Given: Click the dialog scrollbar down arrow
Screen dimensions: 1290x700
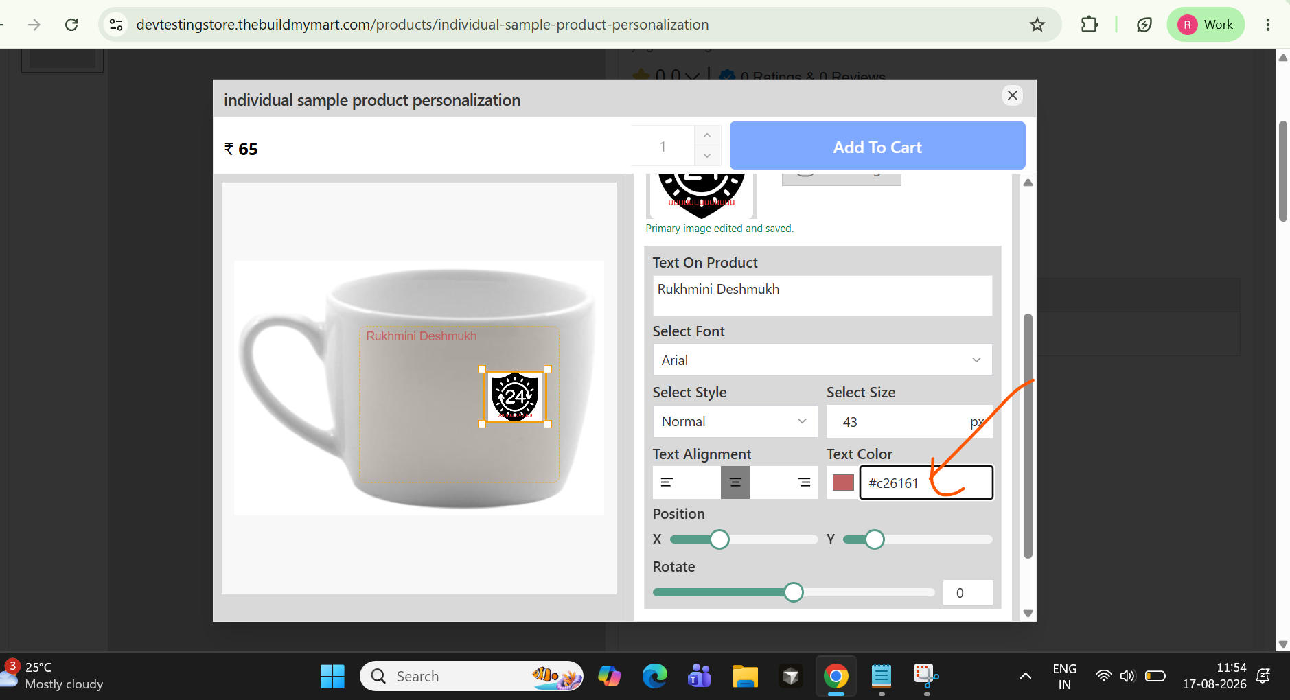Looking at the screenshot, I should click(1028, 614).
